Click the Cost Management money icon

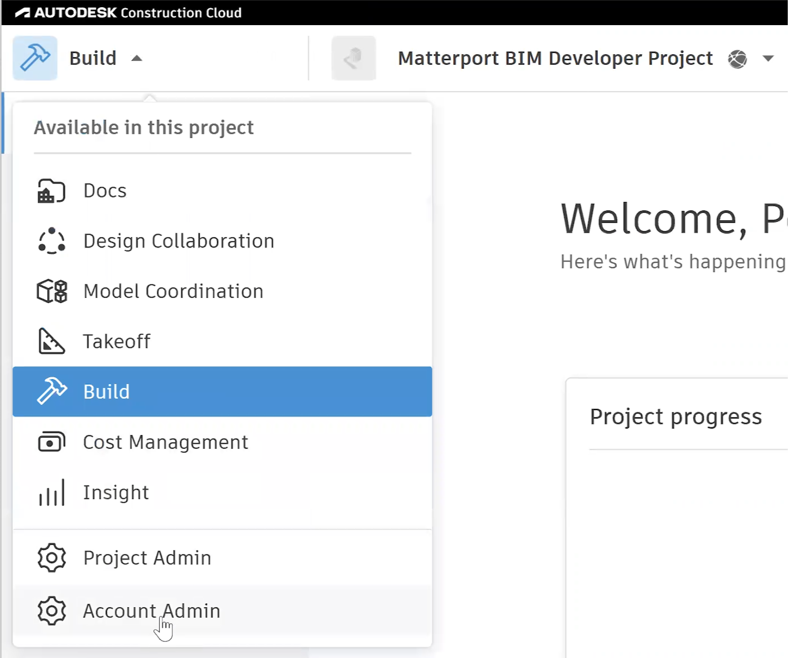point(51,442)
